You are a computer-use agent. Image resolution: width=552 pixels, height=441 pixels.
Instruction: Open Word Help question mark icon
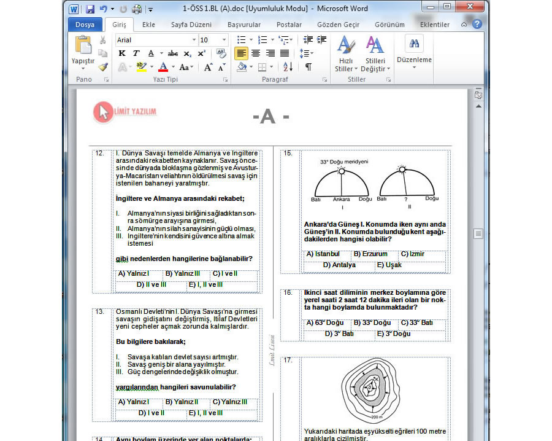[x=477, y=25]
